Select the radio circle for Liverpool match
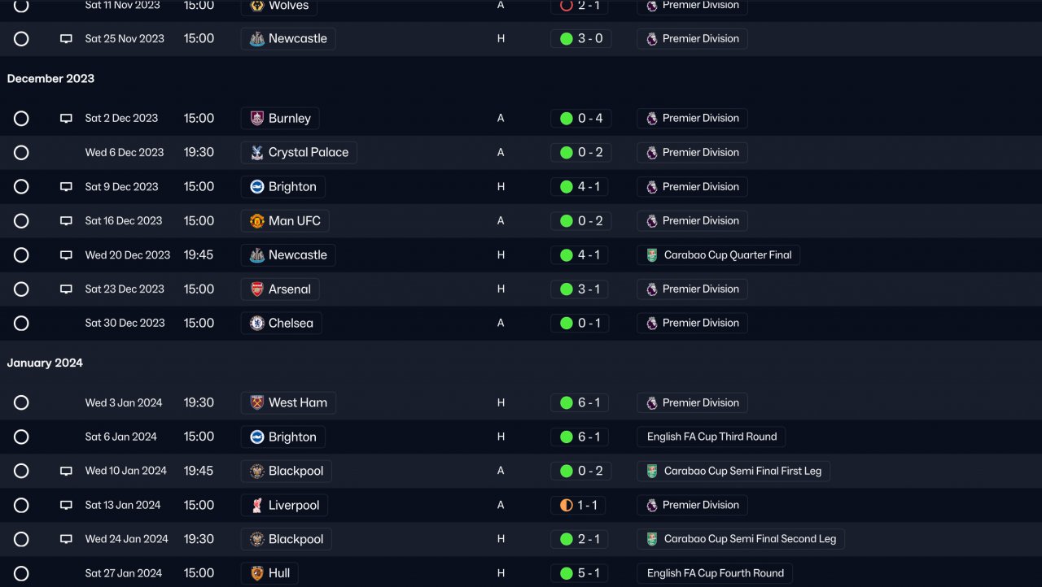Image resolution: width=1042 pixels, height=587 pixels. 21,506
